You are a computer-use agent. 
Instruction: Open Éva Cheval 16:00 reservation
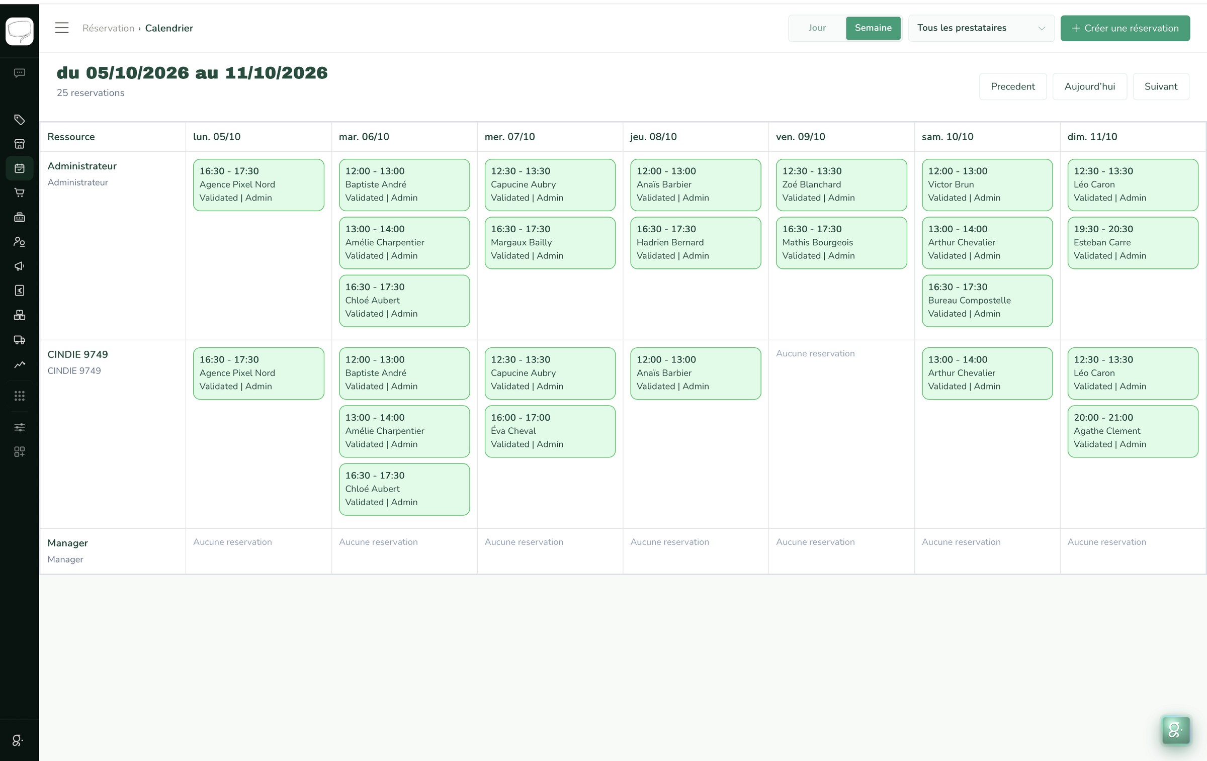point(550,431)
